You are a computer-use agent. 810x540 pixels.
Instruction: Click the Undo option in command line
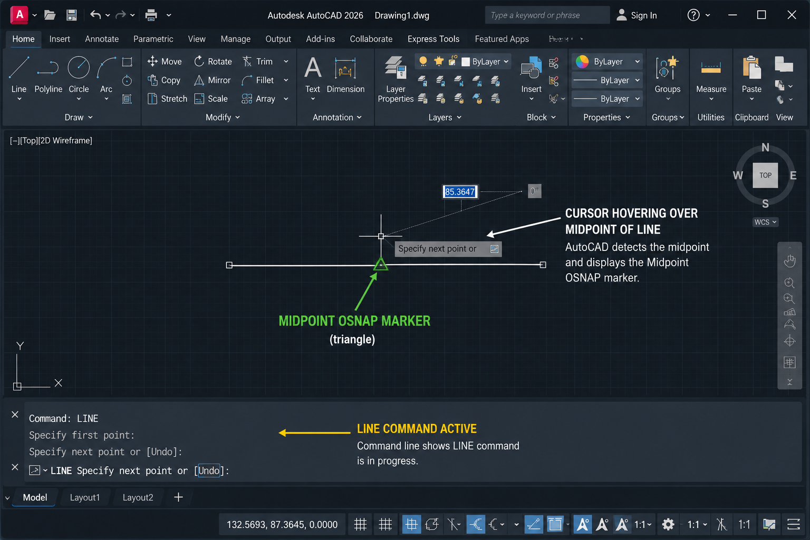(x=209, y=470)
